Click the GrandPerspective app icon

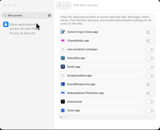pos(63,84)
